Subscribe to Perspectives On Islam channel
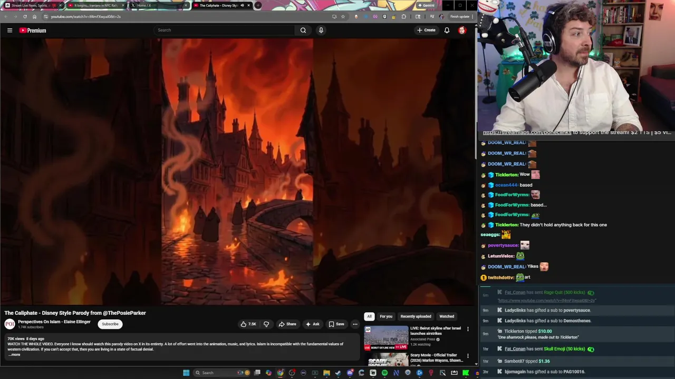This screenshot has width=675, height=379. click(110, 324)
